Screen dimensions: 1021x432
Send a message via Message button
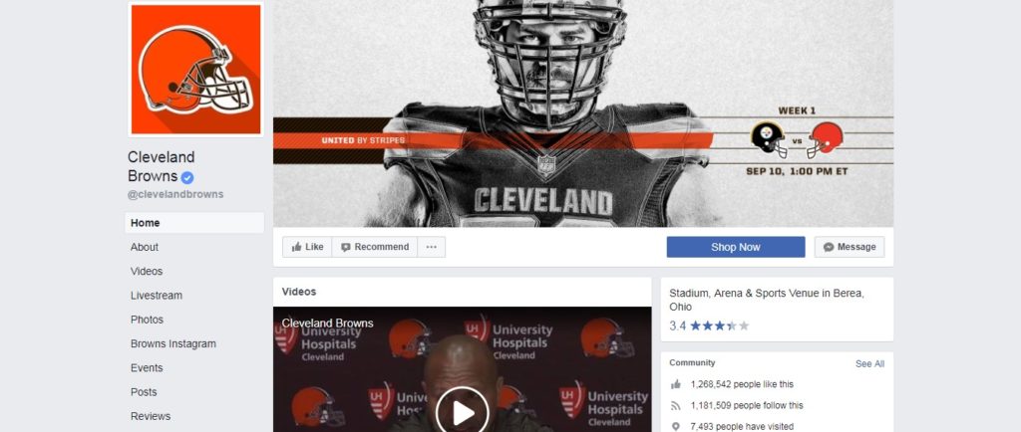point(849,247)
